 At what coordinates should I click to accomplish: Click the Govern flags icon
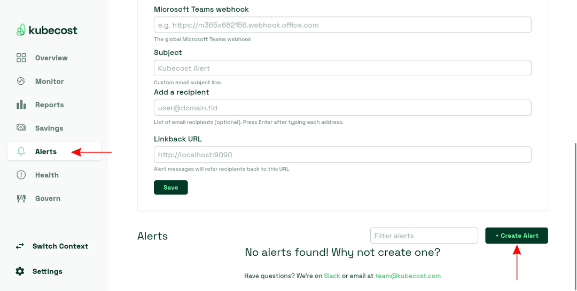click(x=21, y=199)
